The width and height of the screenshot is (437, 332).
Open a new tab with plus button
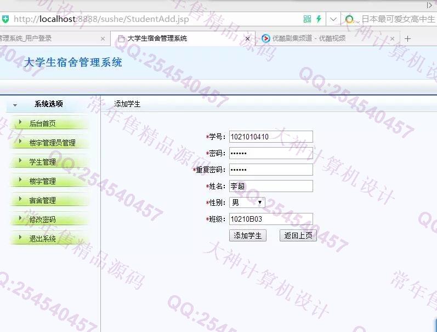pyautogui.click(x=407, y=39)
